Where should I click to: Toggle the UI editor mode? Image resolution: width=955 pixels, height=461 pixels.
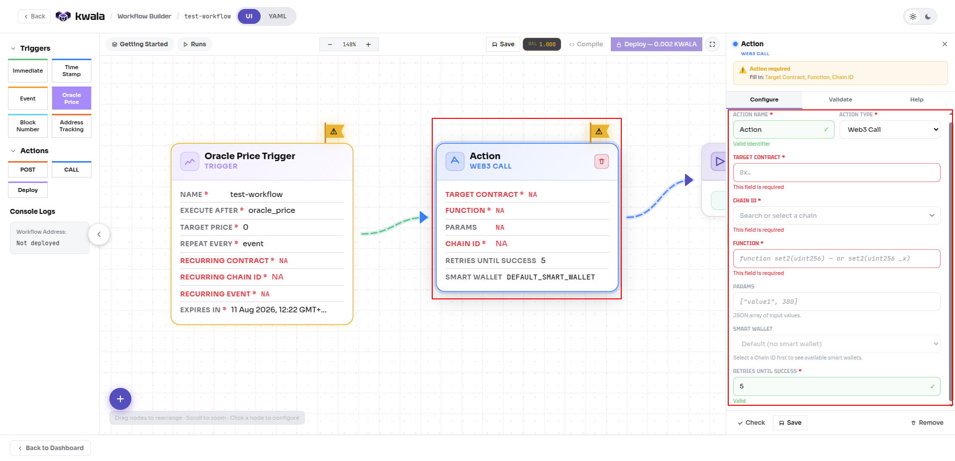coord(249,16)
